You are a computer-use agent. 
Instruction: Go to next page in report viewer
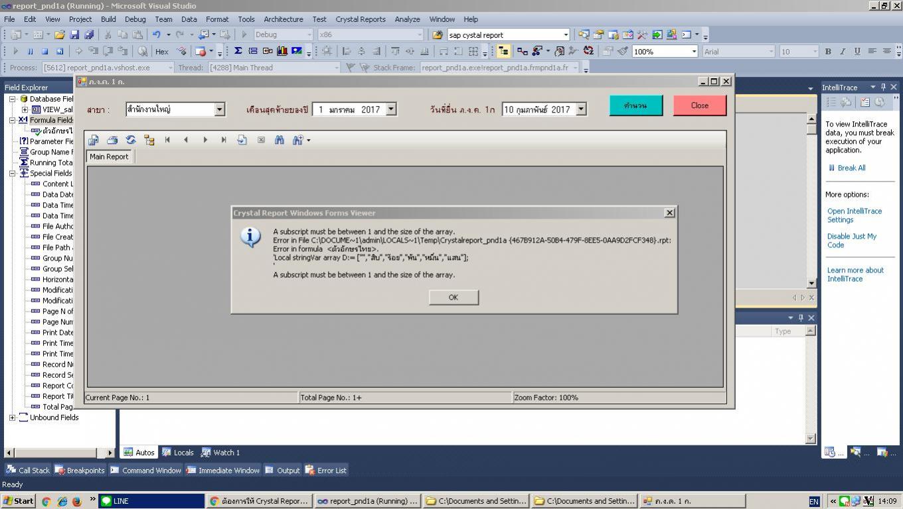click(x=205, y=140)
